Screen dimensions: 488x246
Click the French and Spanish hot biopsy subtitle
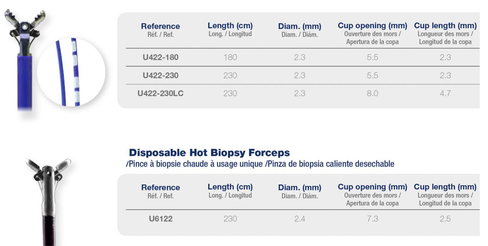(x=260, y=164)
